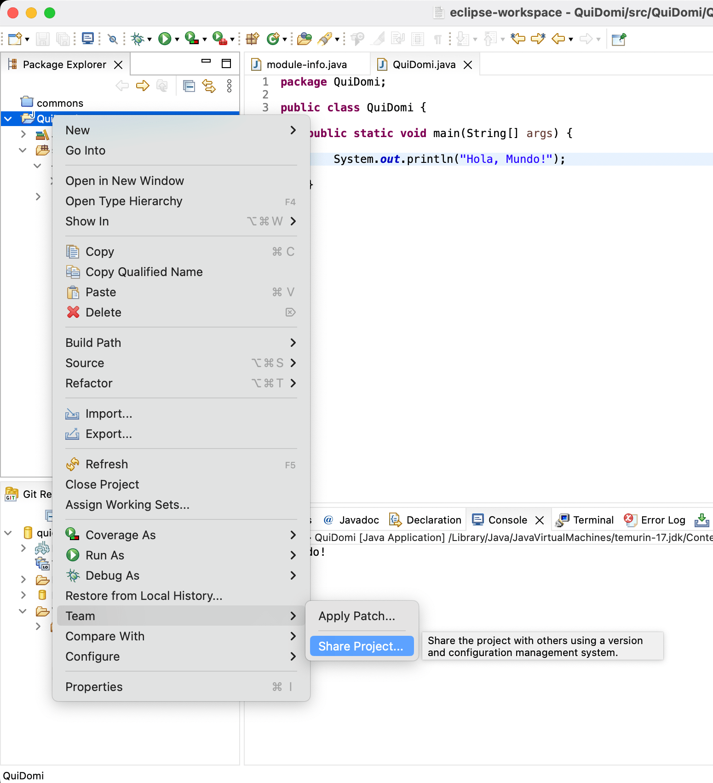Click Paste in the context menu

point(181,292)
